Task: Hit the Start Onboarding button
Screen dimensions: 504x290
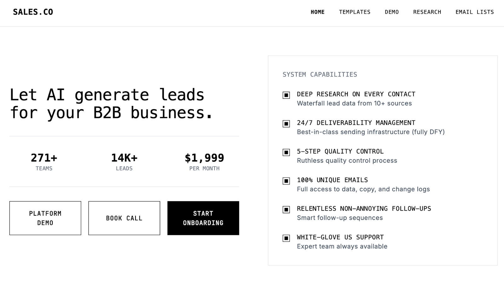Action: click(203, 218)
